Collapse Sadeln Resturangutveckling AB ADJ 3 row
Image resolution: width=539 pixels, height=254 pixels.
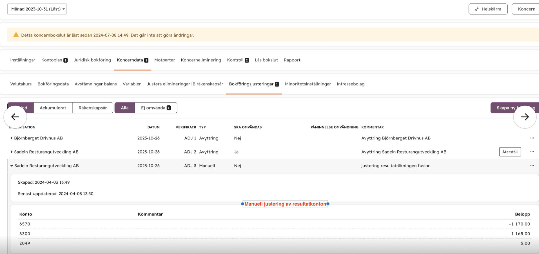(x=12, y=166)
